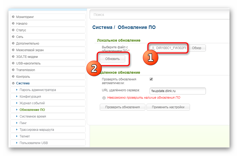Click the selected firmware file name field
Image resolution: width=238 pixels, height=156 pixels.
(x=170, y=48)
